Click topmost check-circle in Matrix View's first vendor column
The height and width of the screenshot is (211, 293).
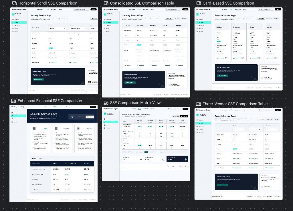click(139, 133)
